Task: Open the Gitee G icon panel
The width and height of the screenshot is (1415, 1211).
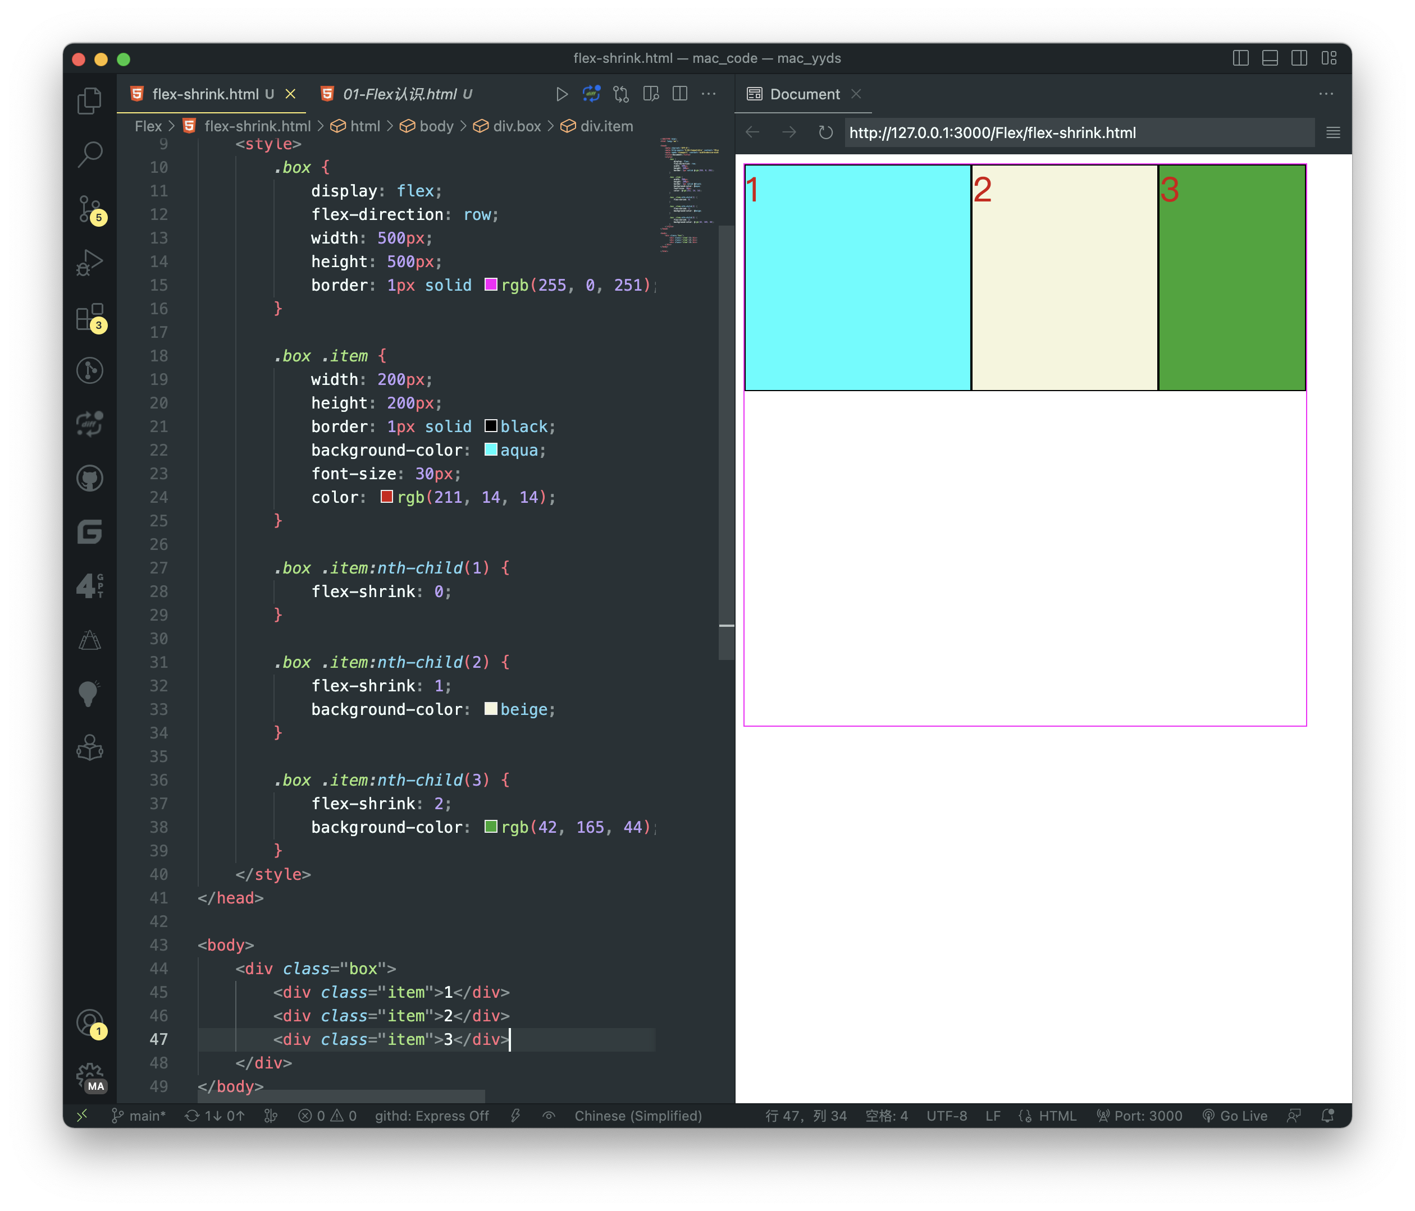Action: (89, 532)
